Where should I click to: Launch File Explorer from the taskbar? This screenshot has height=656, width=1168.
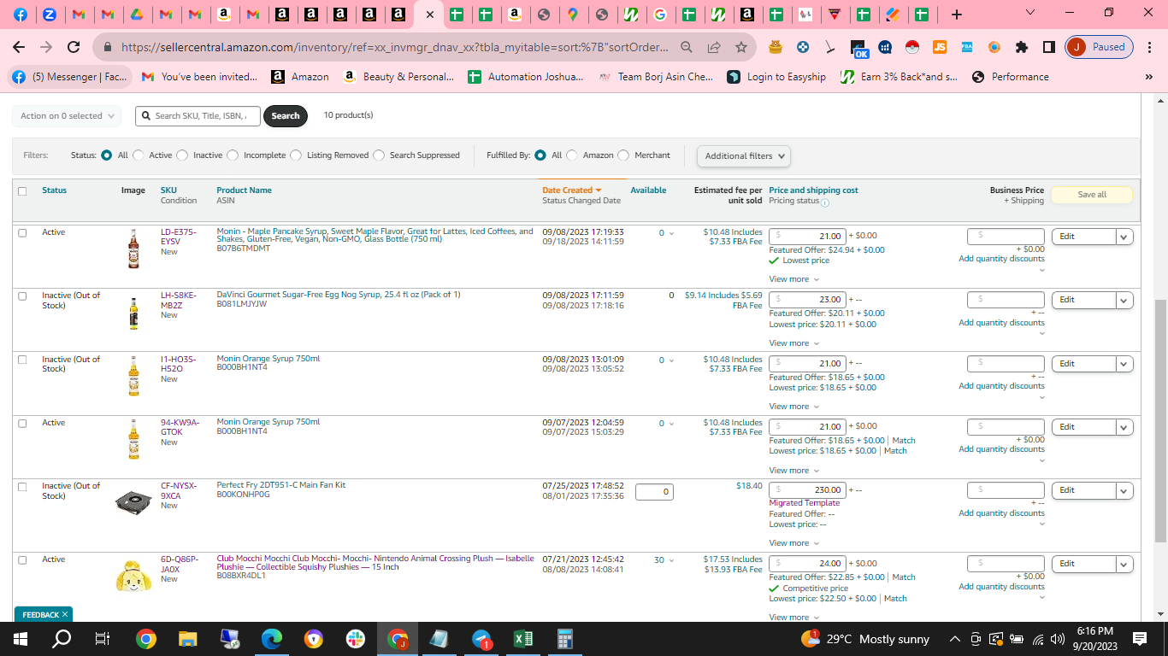point(188,639)
